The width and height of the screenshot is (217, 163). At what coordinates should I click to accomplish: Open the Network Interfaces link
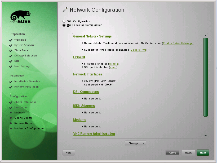88,74
